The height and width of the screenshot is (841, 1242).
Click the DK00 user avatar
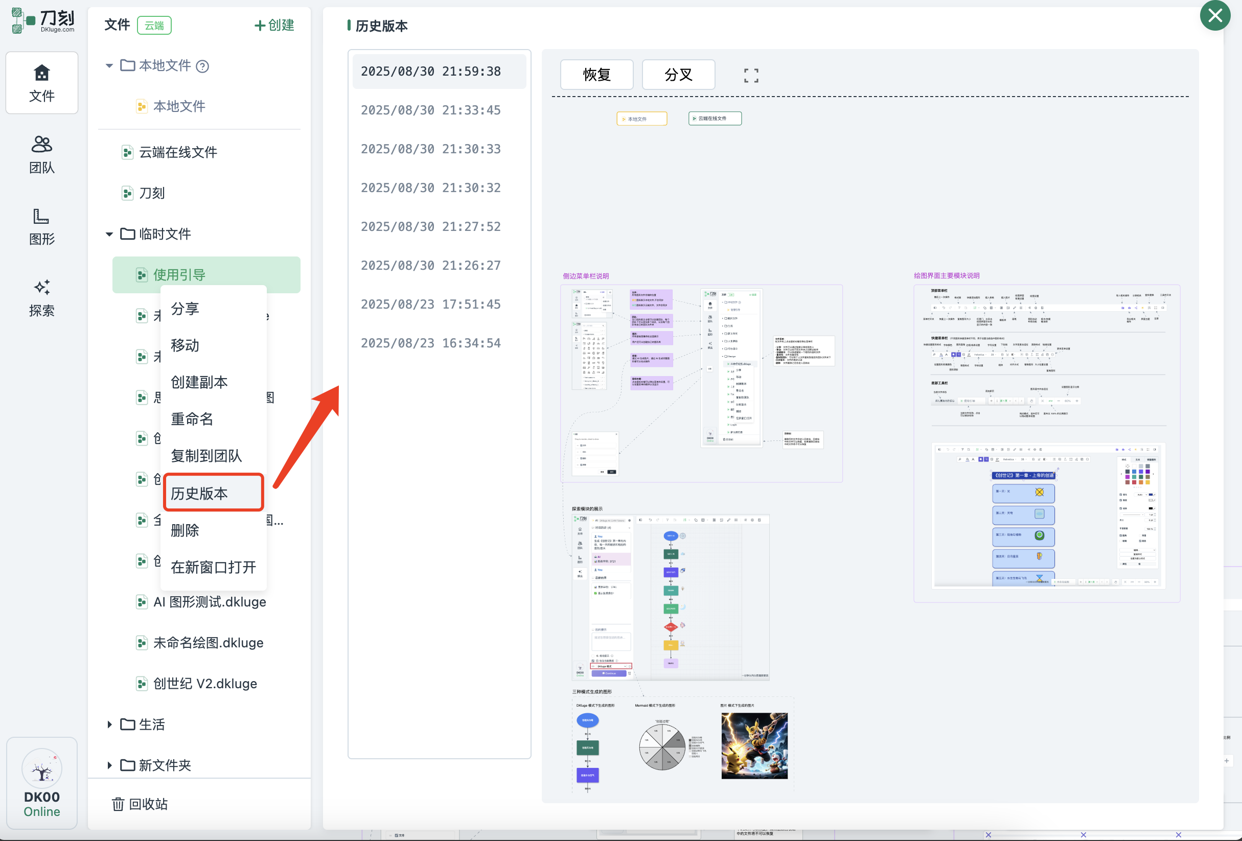coord(42,769)
